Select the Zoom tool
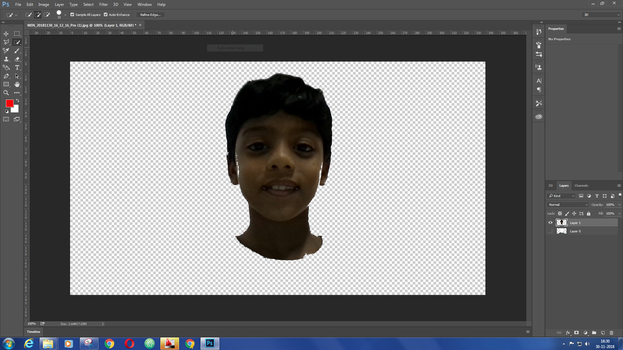This screenshot has width=623, height=350. (6, 93)
